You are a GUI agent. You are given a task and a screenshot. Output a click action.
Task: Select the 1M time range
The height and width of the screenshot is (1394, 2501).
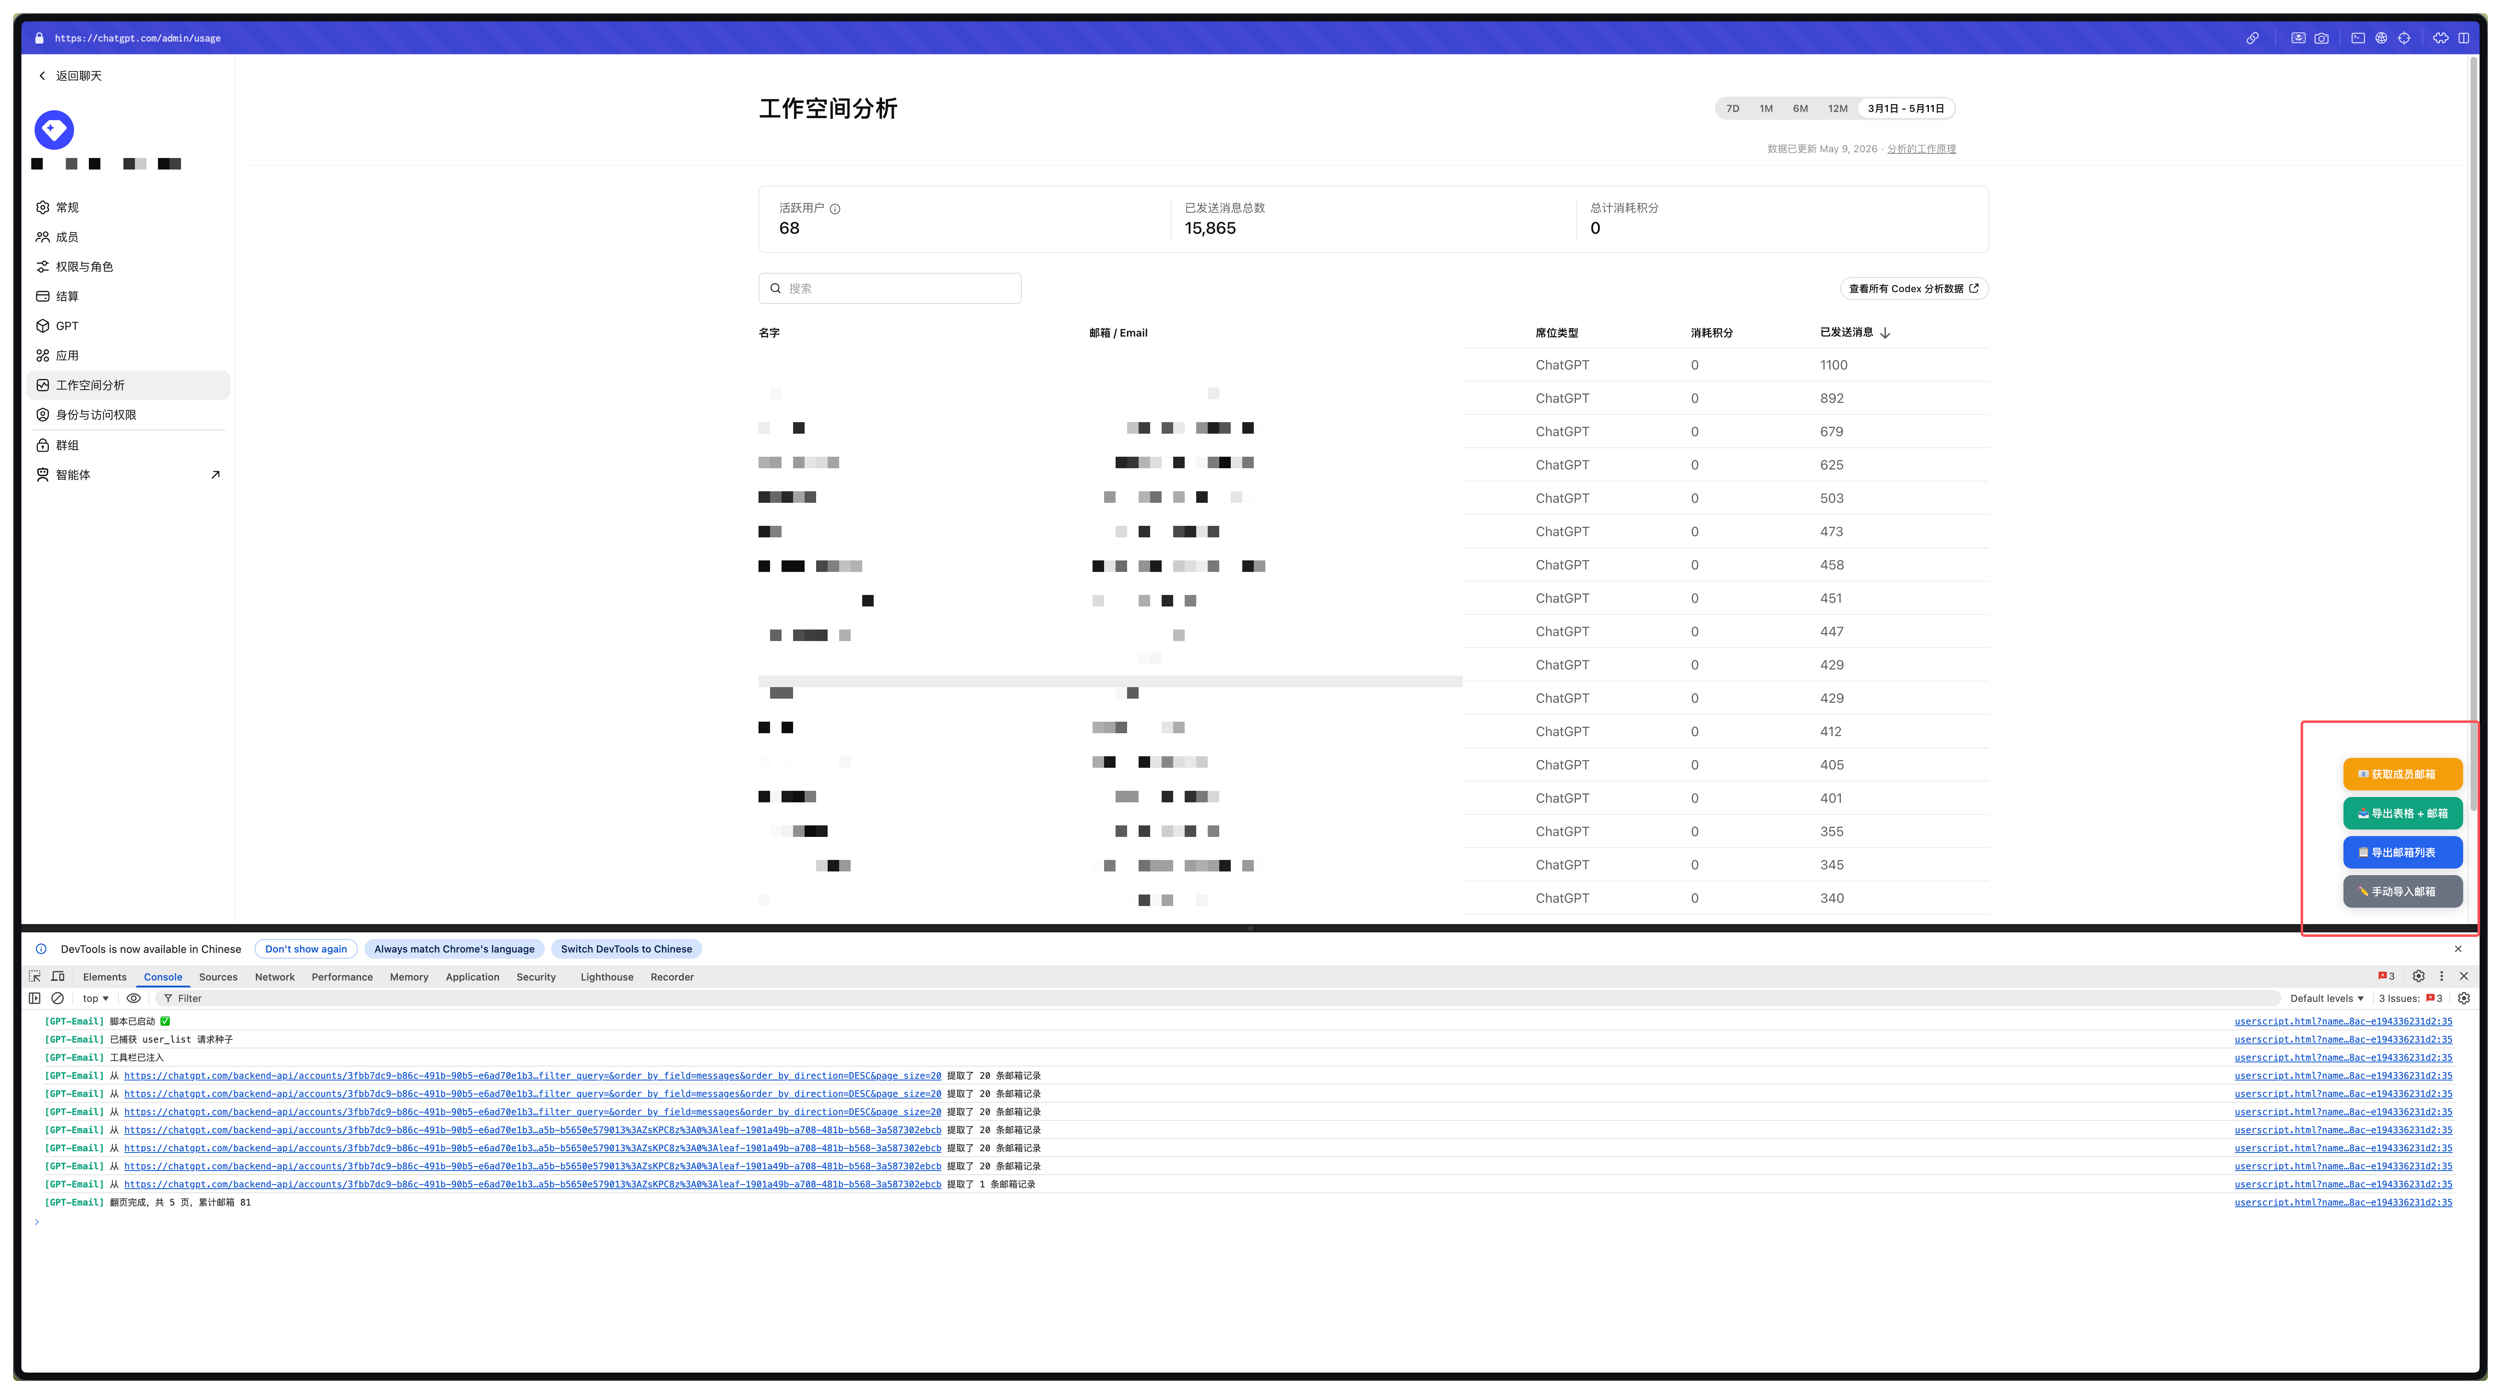pyautogui.click(x=1766, y=109)
